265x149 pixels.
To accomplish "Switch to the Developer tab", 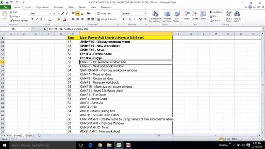I will click(x=106, y=7).
